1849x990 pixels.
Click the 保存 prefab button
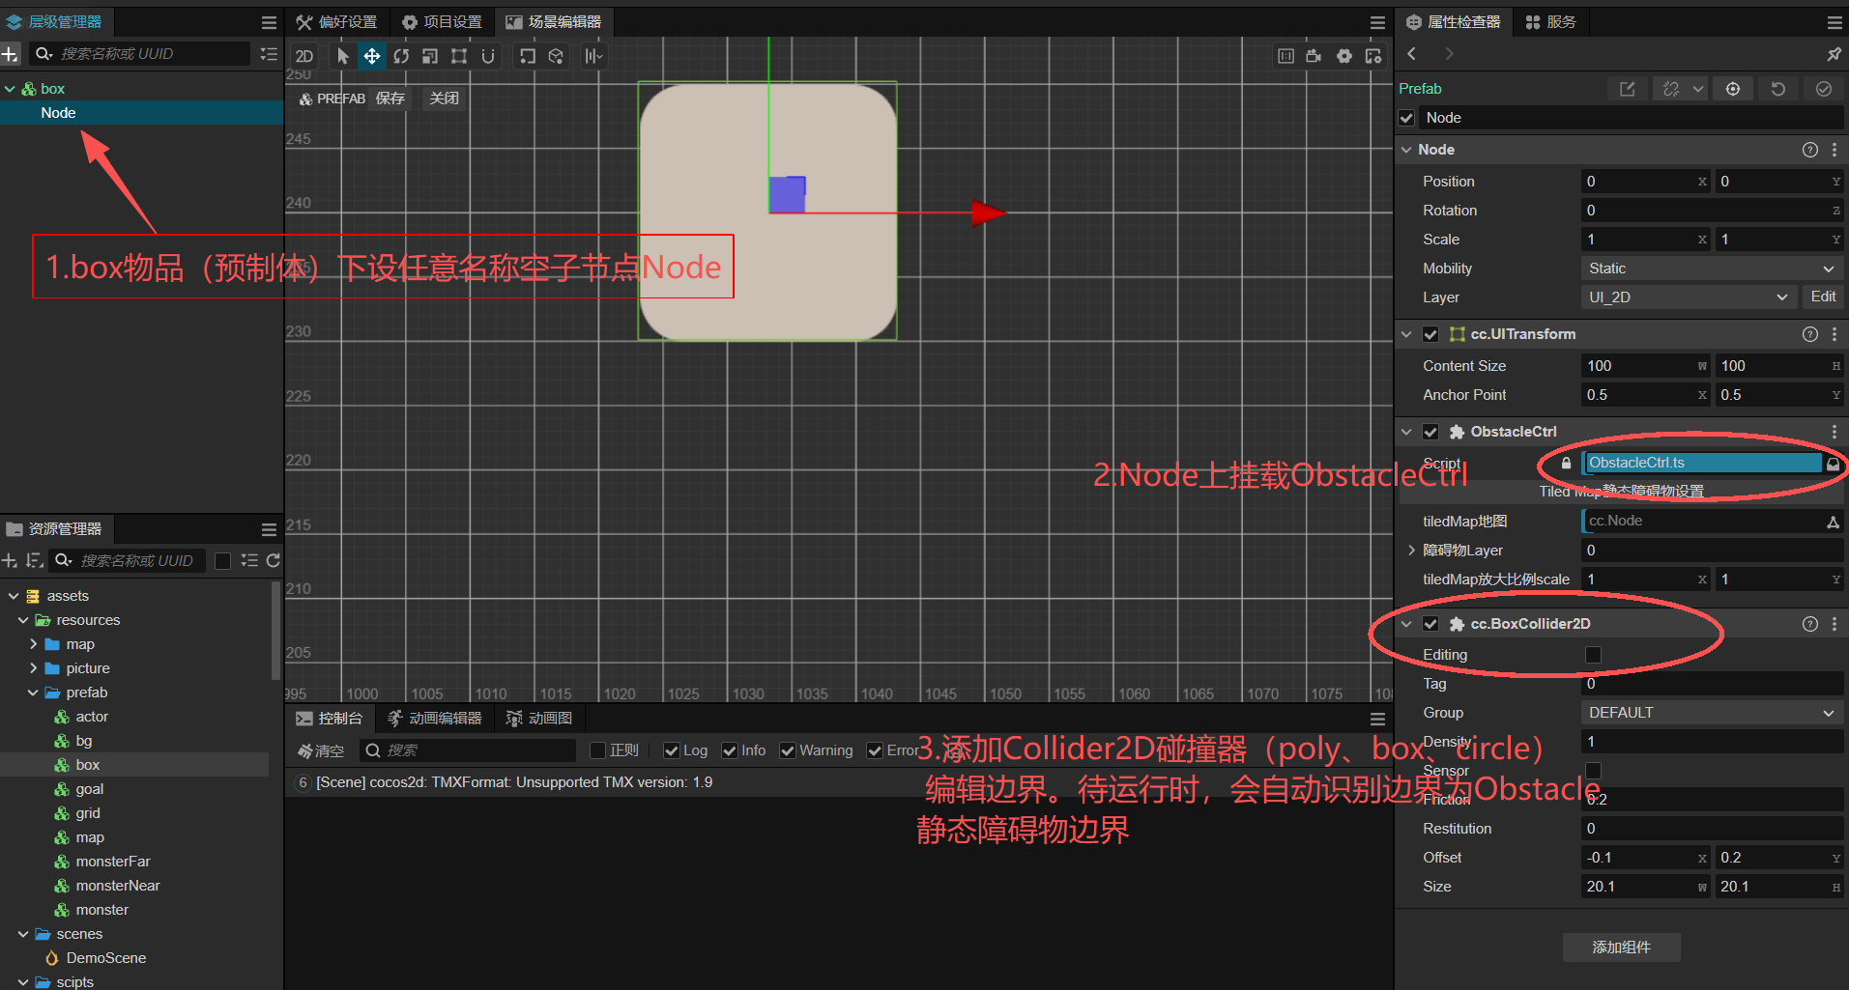[390, 99]
